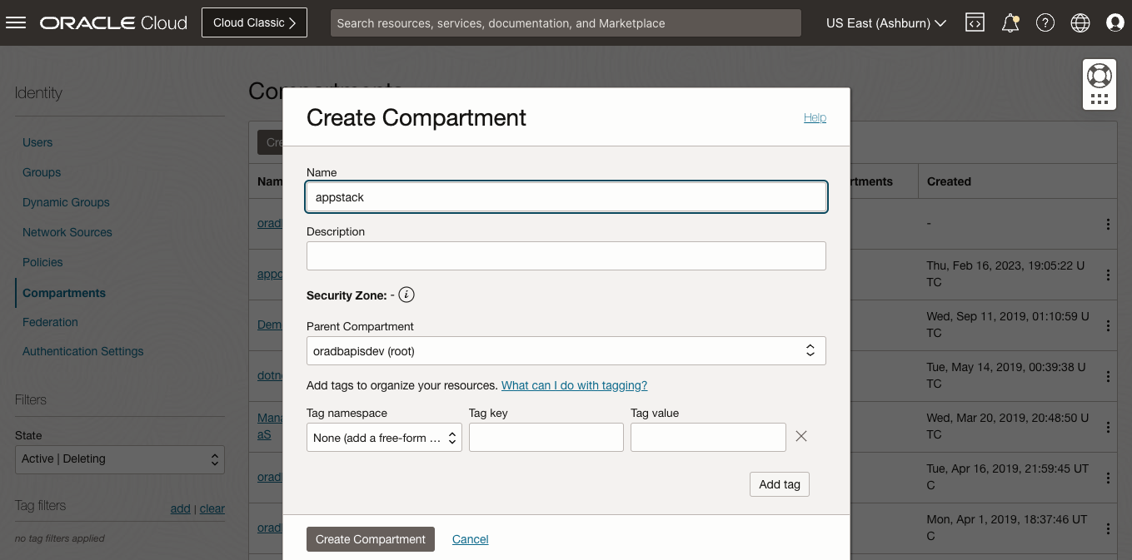Open the Cloud Shell developer tools icon
This screenshot has width=1132, height=560.
(975, 23)
